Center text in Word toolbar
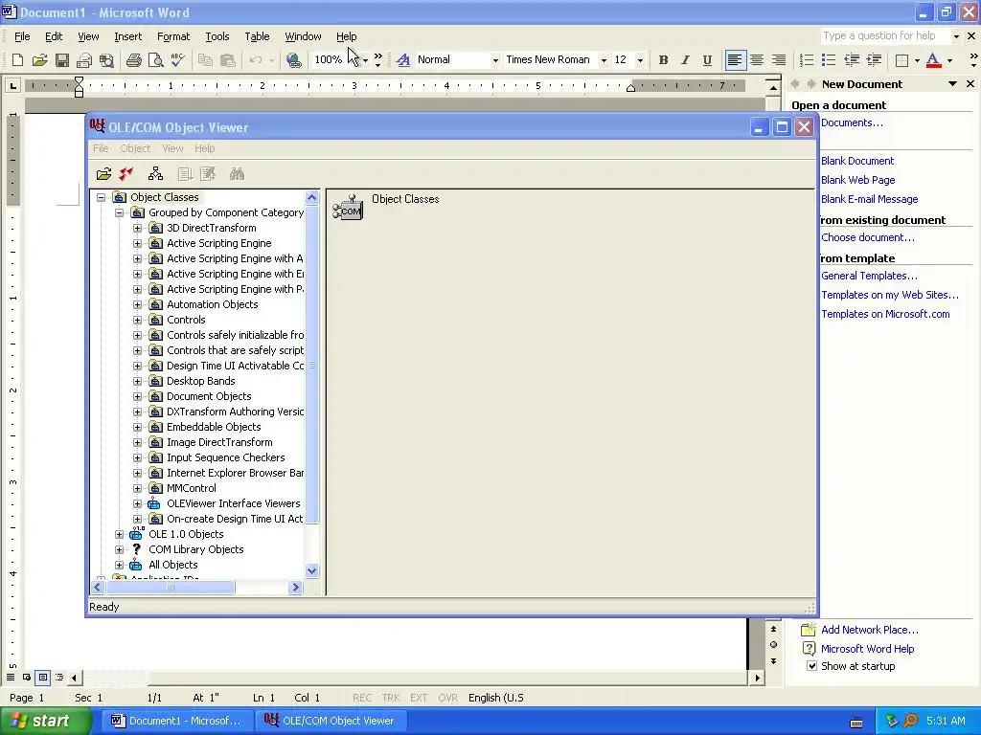Viewport: 981px width, 735px height. [757, 60]
